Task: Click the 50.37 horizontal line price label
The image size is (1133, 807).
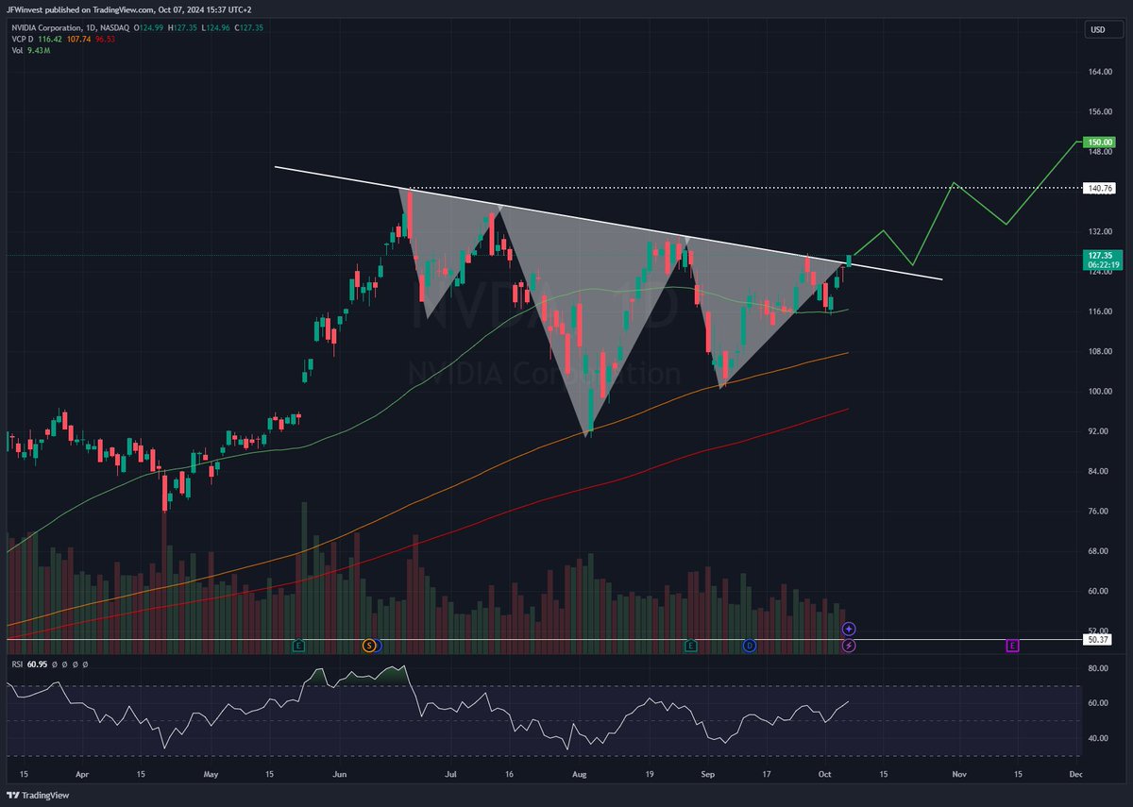Action: 1096,640
